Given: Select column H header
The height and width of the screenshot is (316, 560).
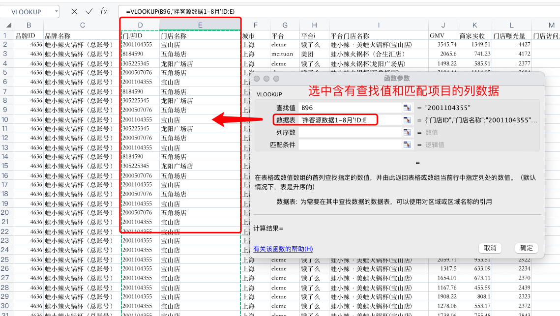Looking at the screenshot, I should (x=314, y=26).
